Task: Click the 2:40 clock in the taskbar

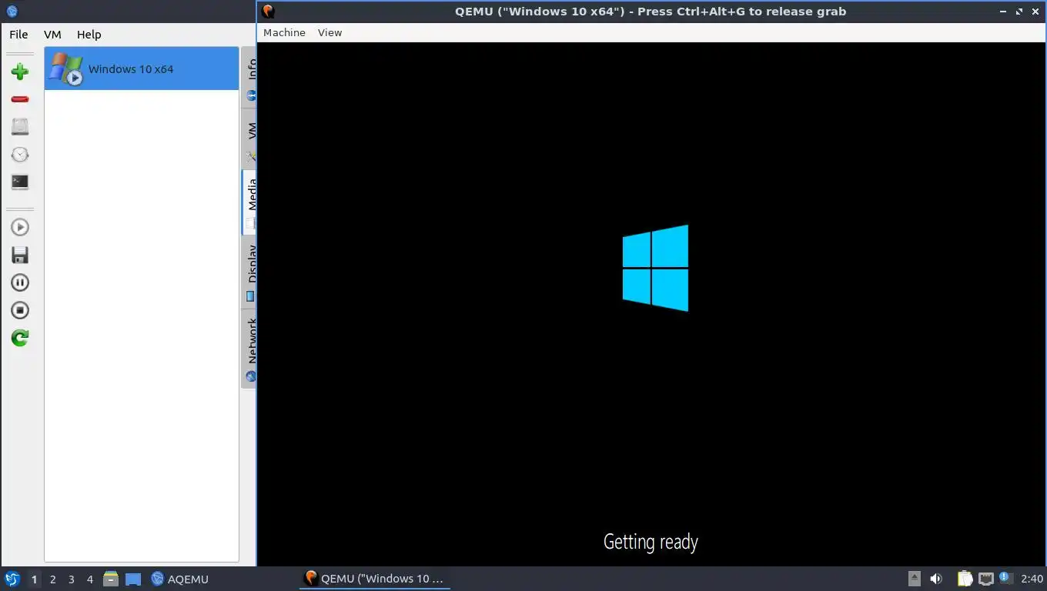Action: pos(1032,579)
